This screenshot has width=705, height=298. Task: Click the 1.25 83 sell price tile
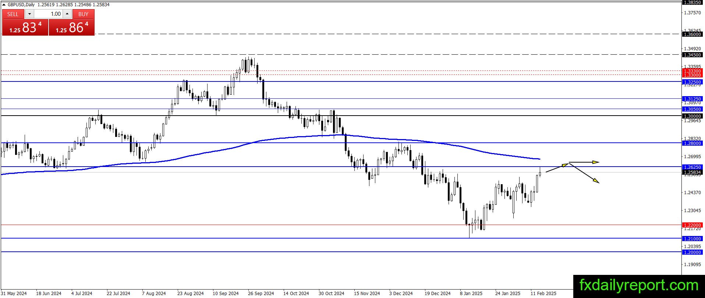(25, 27)
